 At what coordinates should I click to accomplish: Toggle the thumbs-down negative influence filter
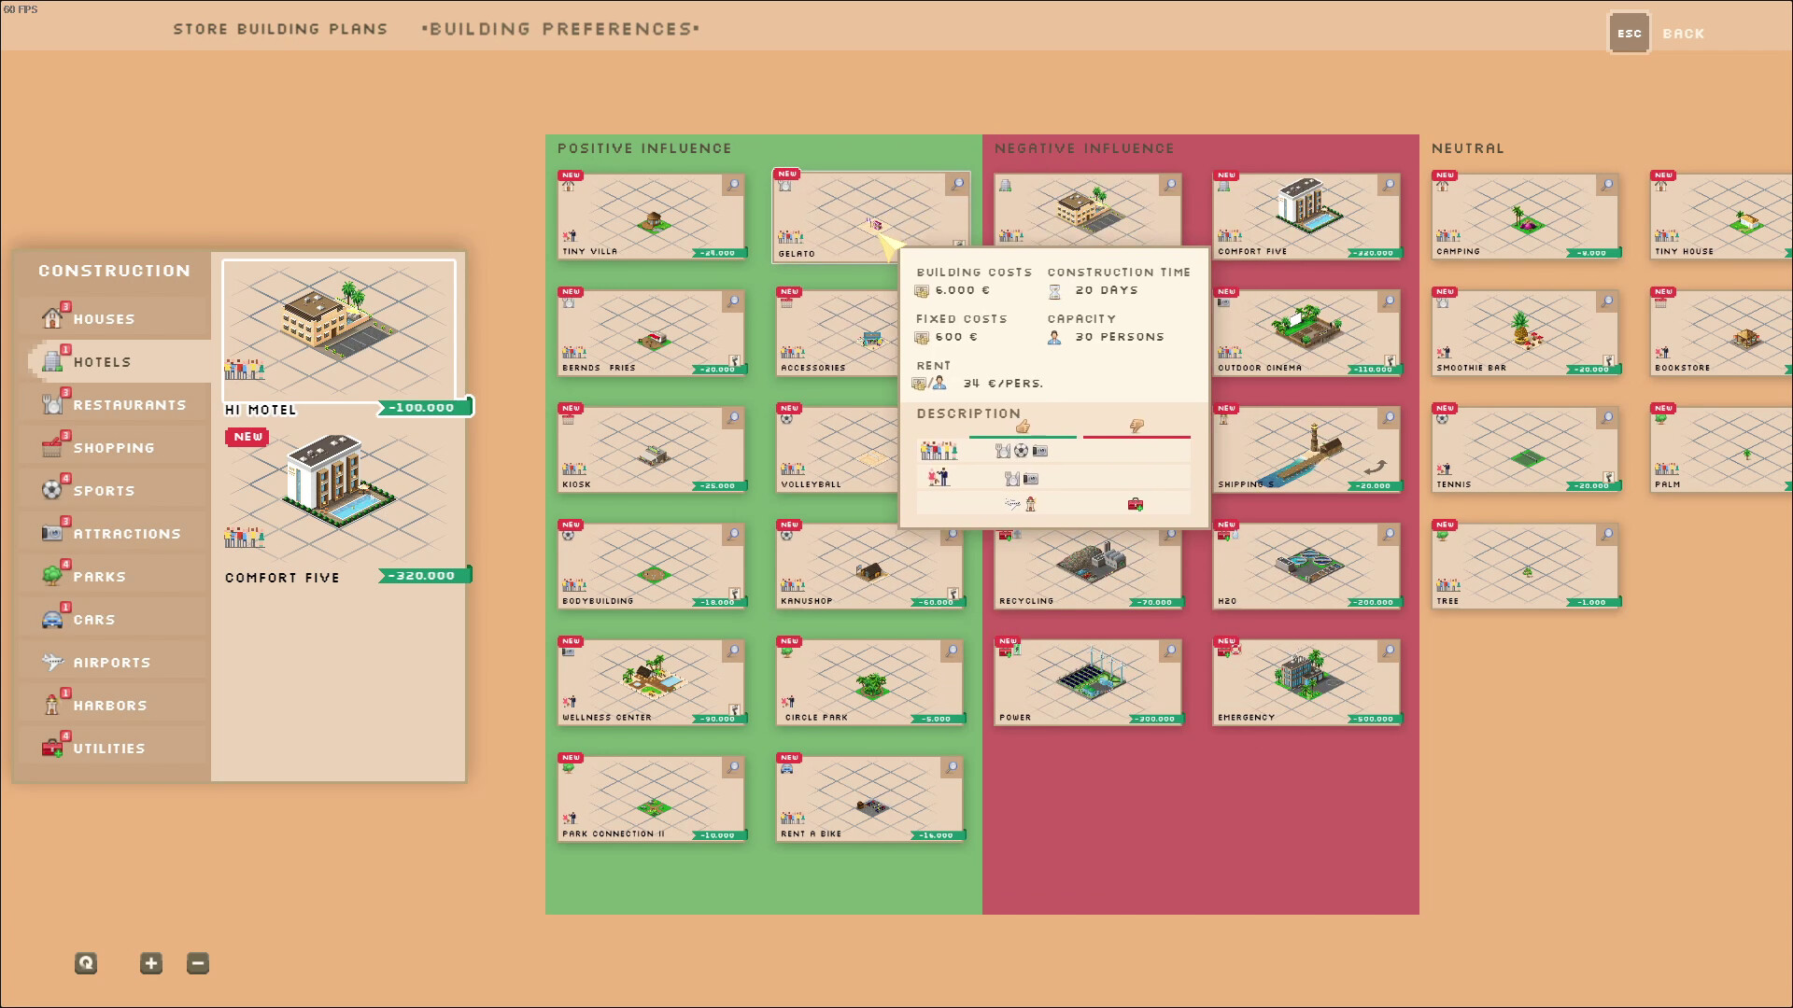point(1136,426)
